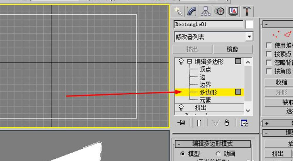Enable the 按角度 checkbox
This screenshot has width=293, height=161.
(269, 71)
